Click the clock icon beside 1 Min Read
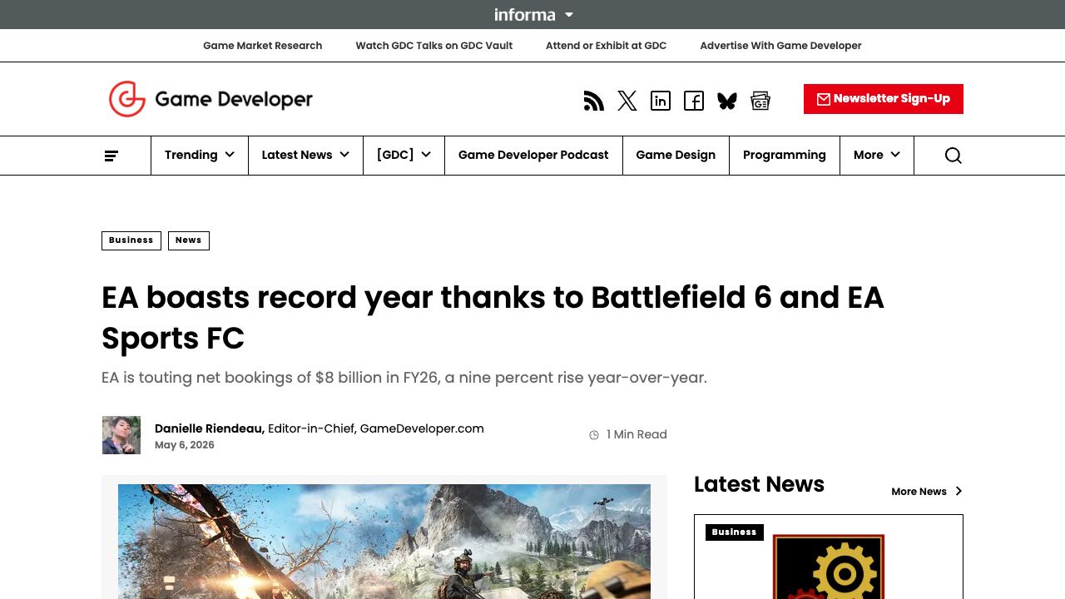 [x=594, y=435]
